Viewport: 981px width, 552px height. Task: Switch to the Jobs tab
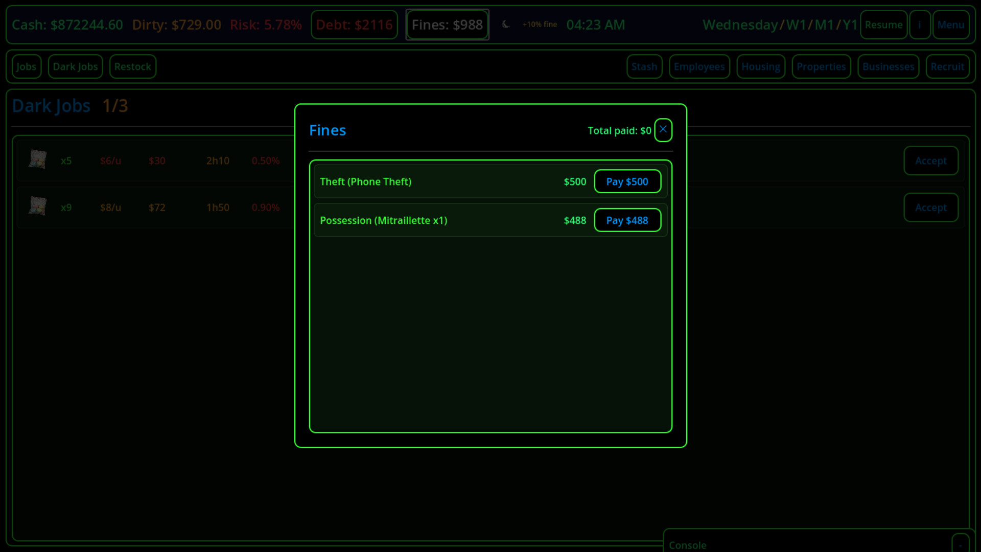tap(26, 66)
